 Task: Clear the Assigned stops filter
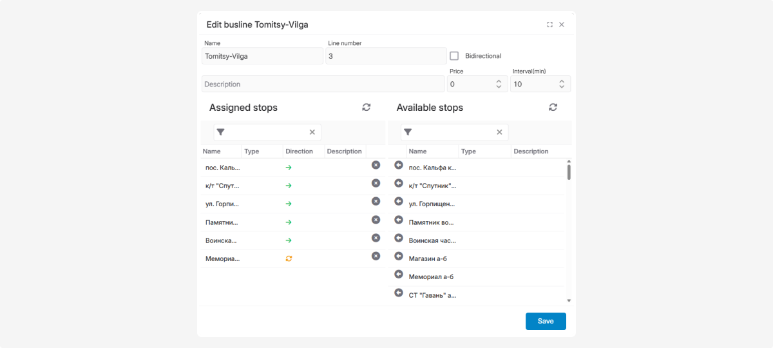pos(312,132)
